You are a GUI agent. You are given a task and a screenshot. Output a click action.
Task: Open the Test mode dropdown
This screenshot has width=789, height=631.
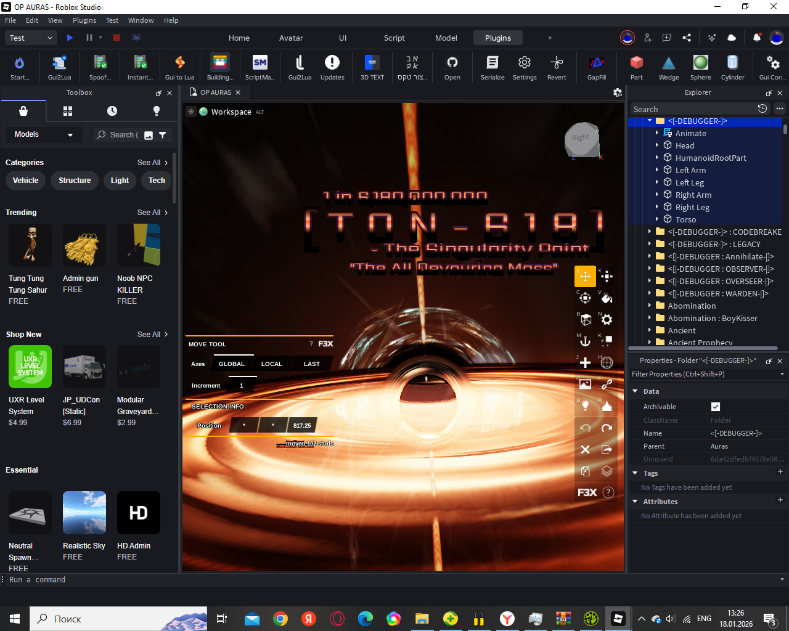click(32, 38)
